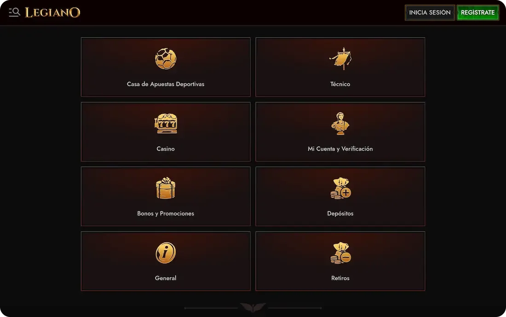Click the golden soccer ball icon
Image resolution: width=506 pixels, height=317 pixels.
(x=166, y=59)
